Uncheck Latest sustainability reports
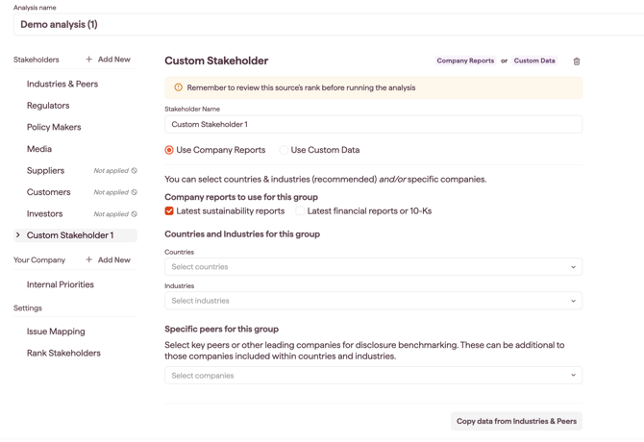This screenshot has width=644, height=442. point(169,211)
